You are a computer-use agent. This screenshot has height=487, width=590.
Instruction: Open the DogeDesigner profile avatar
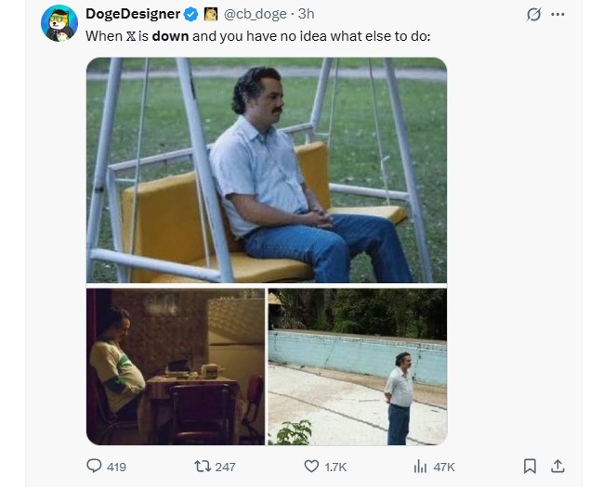[59, 23]
